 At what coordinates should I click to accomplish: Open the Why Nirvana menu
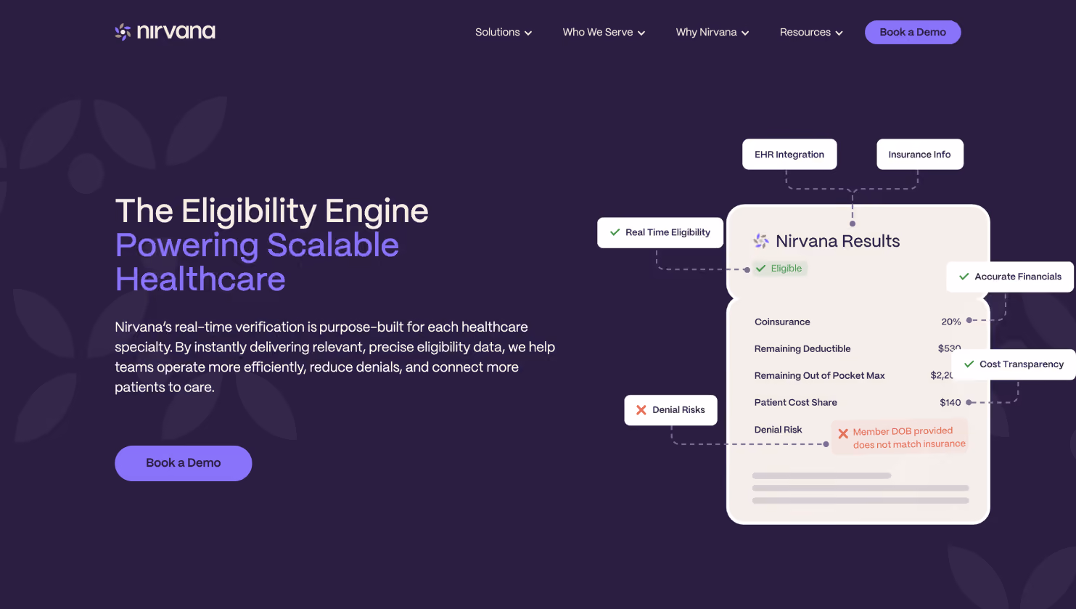pyautogui.click(x=712, y=32)
